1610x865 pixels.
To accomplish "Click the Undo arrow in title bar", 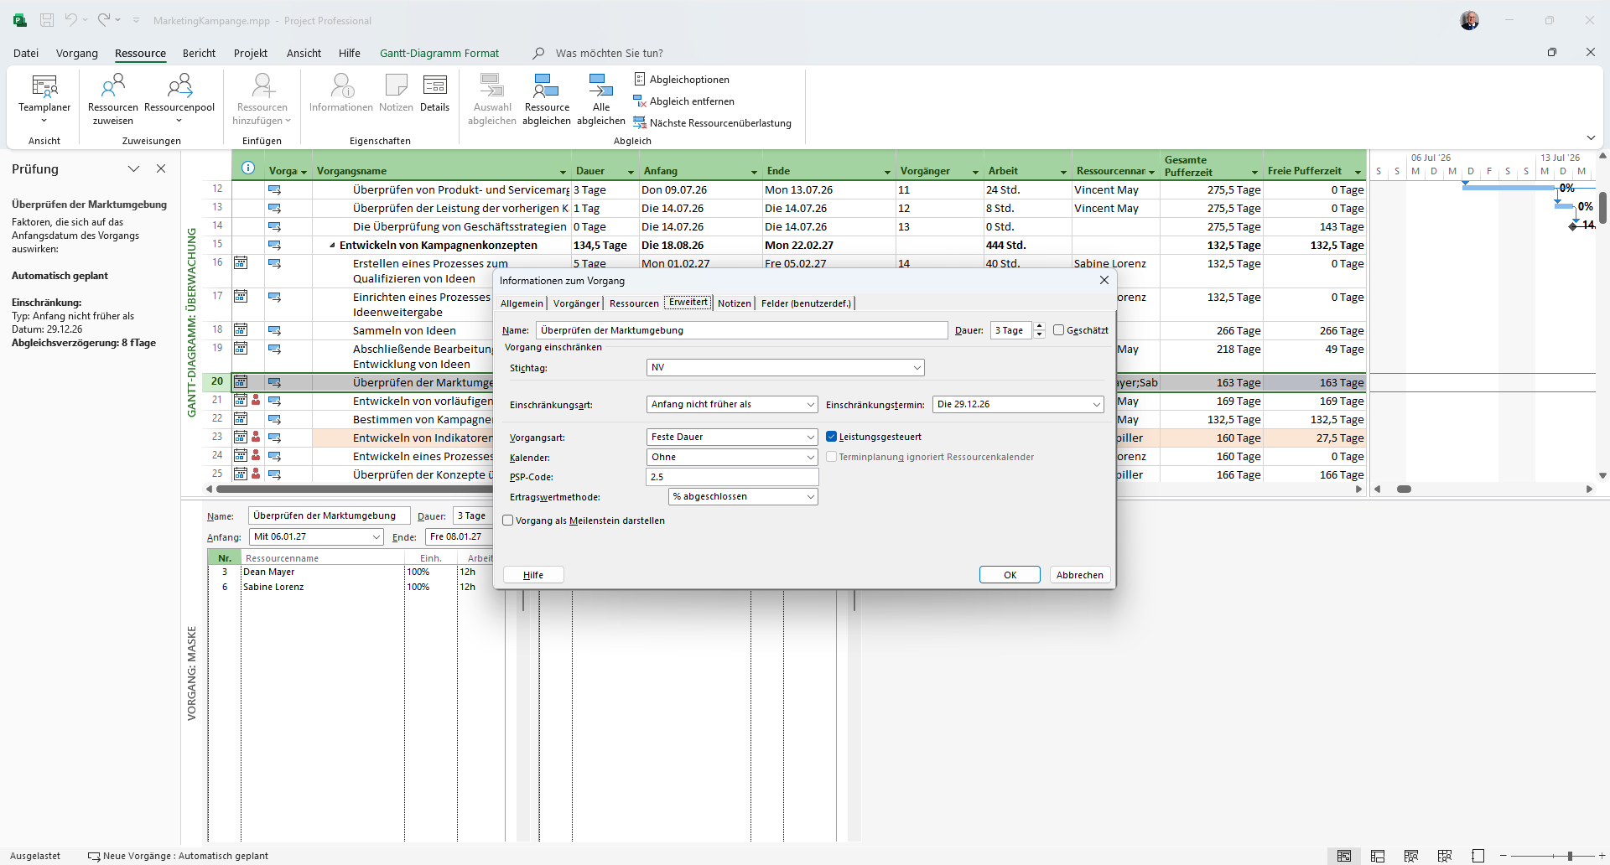I will click(71, 20).
